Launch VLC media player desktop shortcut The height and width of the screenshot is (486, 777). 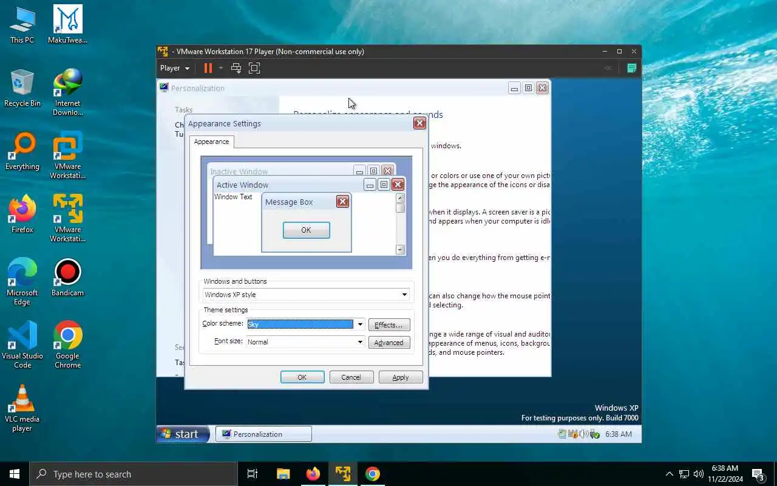22,408
